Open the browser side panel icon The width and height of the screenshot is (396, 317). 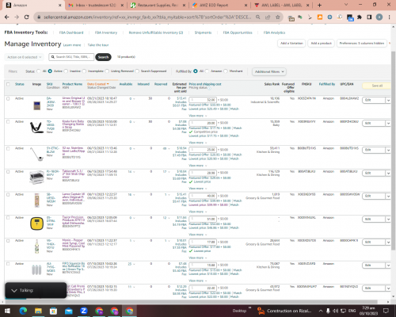pyautogui.click(x=369, y=17)
